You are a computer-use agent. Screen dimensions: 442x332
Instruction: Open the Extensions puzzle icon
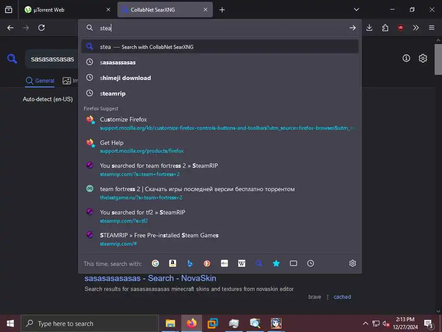[385, 28]
